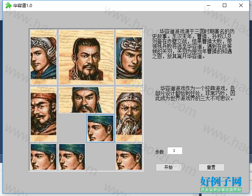Click the 步数 step counter field

[175, 150]
